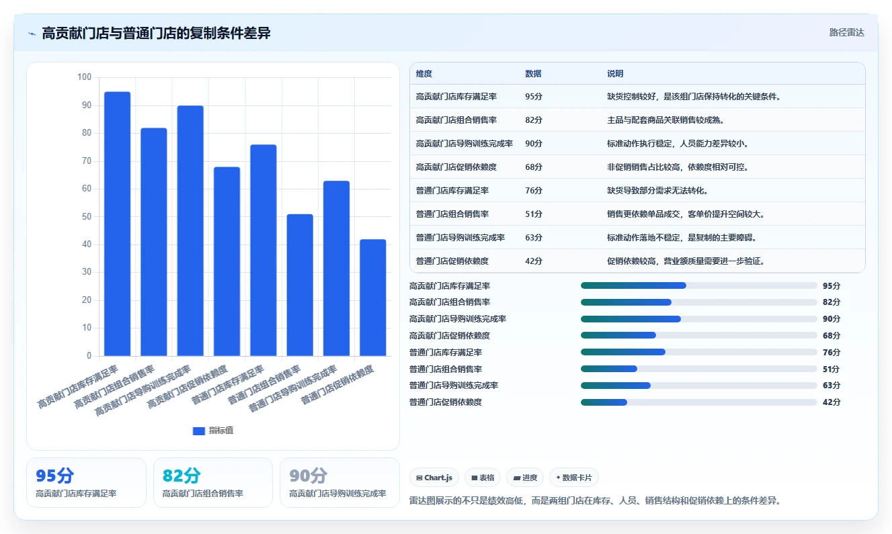The width and height of the screenshot is (892, 534).
Task: Select the blue 95分 data card
Action: [86, 482]
